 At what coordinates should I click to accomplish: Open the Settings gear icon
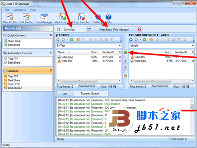(x=98, y=17)
